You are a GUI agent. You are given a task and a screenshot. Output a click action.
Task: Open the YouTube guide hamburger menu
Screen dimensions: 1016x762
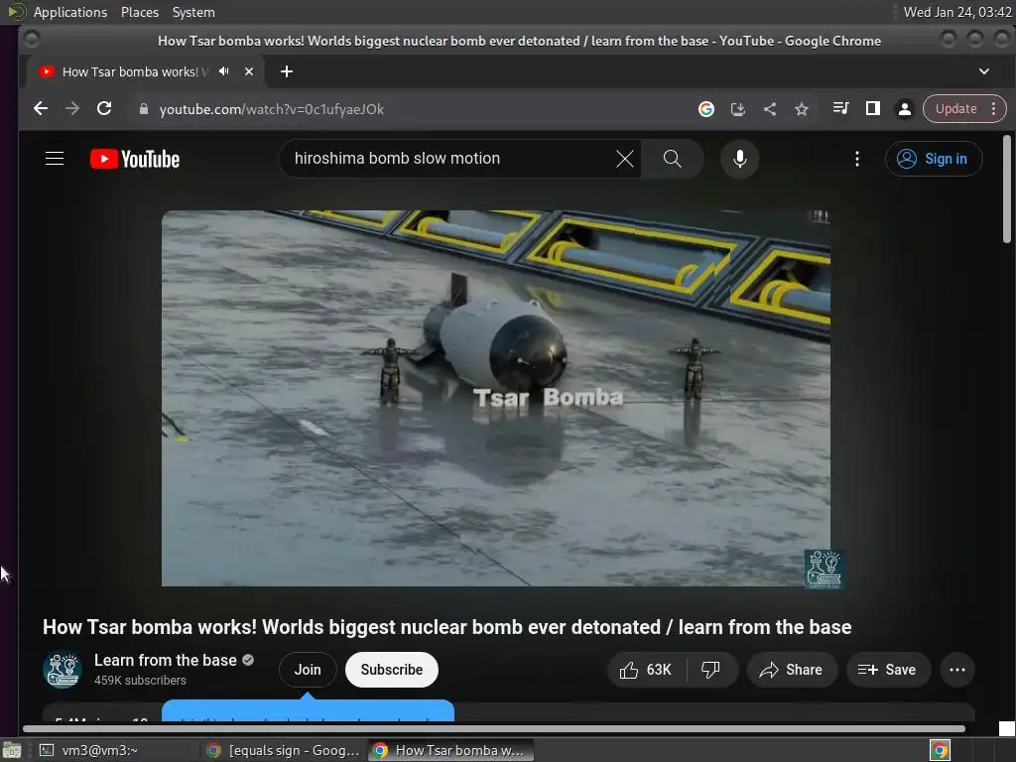[x=55, y=159]
